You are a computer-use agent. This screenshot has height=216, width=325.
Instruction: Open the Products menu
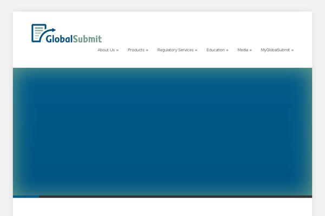click(138, 50)
